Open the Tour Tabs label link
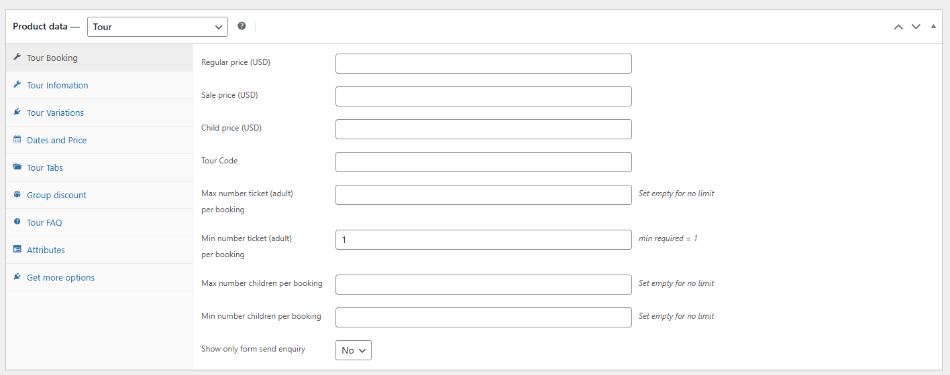 [x=45, y=167]
